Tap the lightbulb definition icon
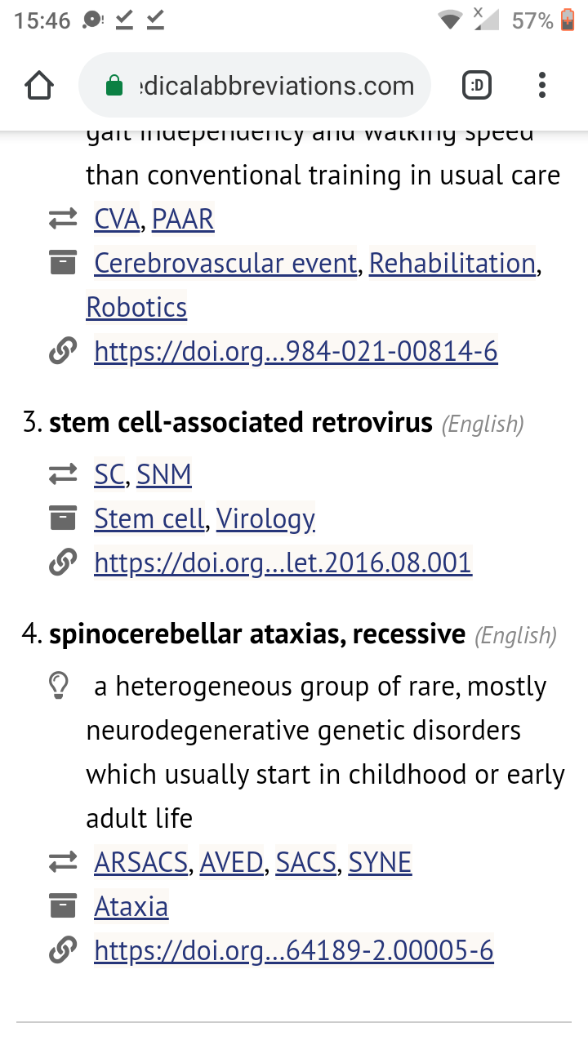The width and height of the screenshot is (588, 1045). pos(59,687)
